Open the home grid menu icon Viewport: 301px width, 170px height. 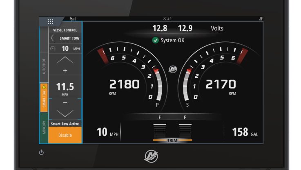51,22
